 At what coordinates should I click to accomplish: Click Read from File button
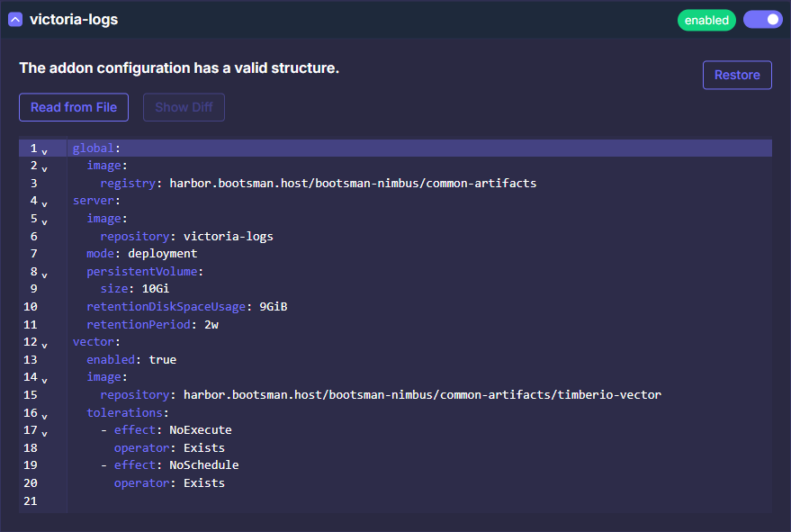pyautogui.click(x=74, y=107)
